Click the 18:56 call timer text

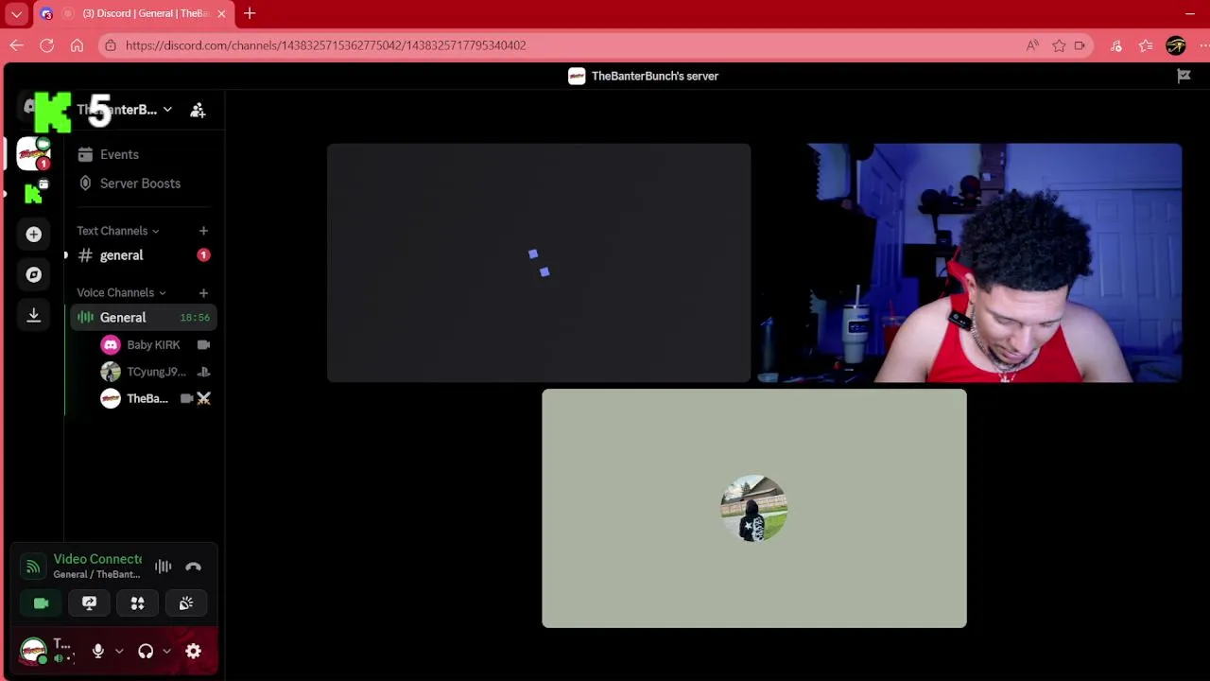pyautogui.click(x=195, y=318)
